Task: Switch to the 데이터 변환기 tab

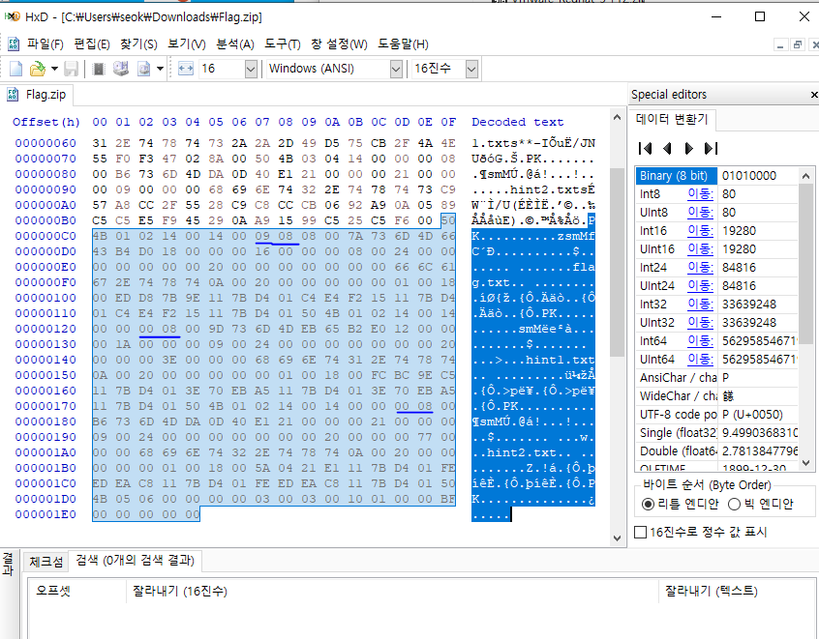Action: 672,120
